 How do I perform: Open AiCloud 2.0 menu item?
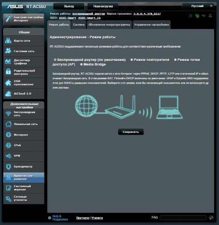pyautogui.click(x=24, y=93)
